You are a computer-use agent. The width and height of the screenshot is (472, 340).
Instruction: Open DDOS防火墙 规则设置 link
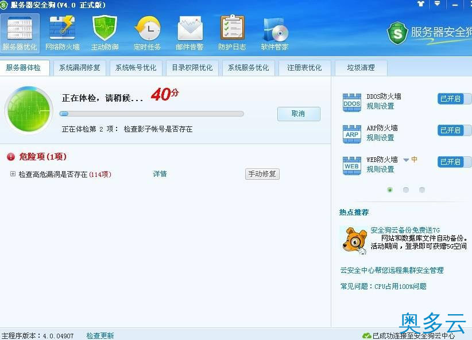(x=380, y=106)
